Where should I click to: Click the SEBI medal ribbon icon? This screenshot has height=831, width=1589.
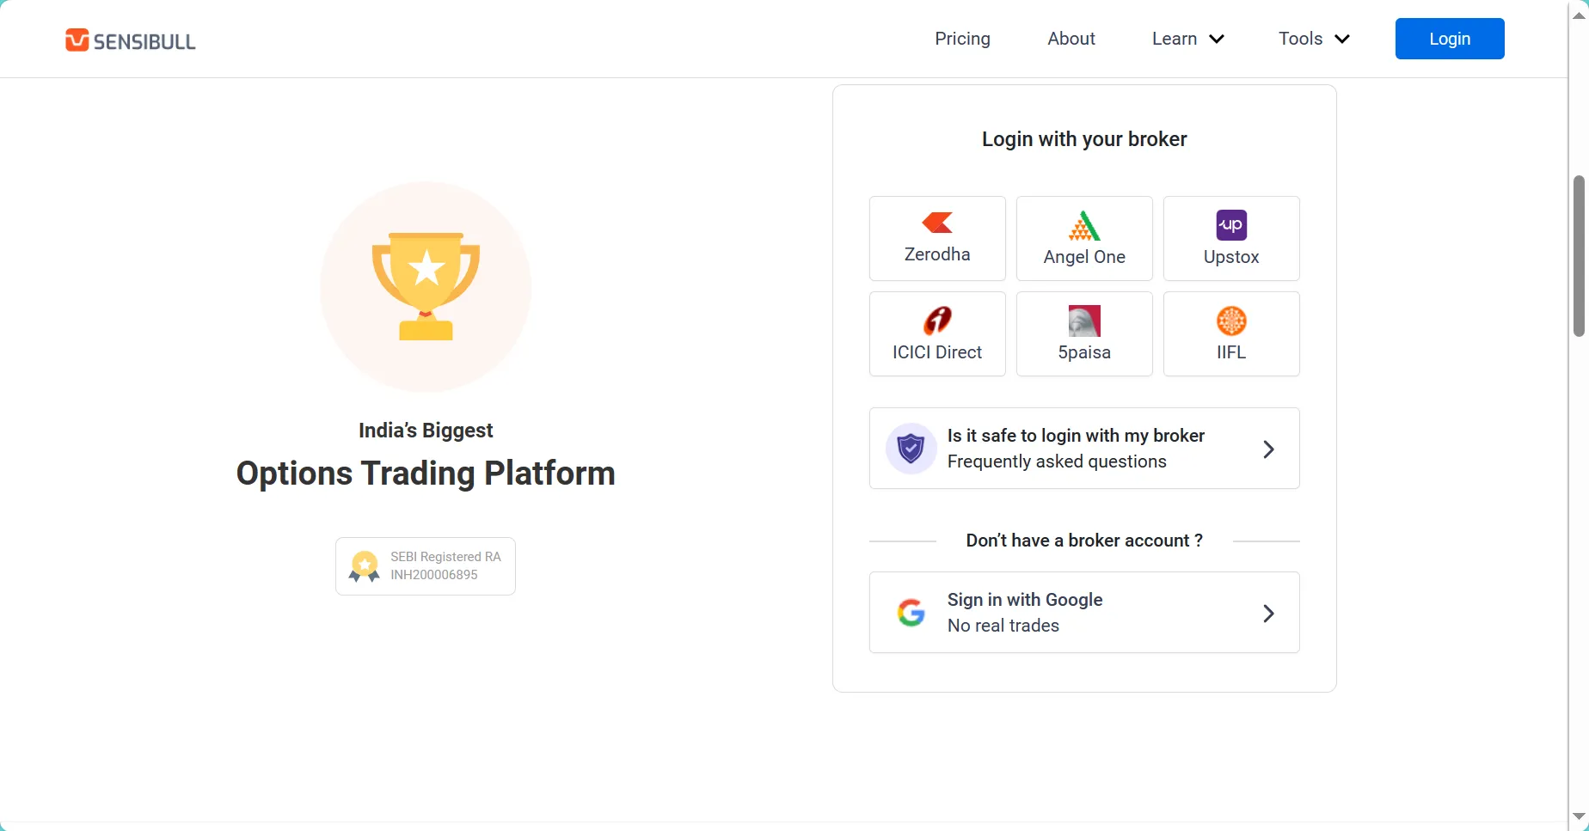click(x=365, y=566)
